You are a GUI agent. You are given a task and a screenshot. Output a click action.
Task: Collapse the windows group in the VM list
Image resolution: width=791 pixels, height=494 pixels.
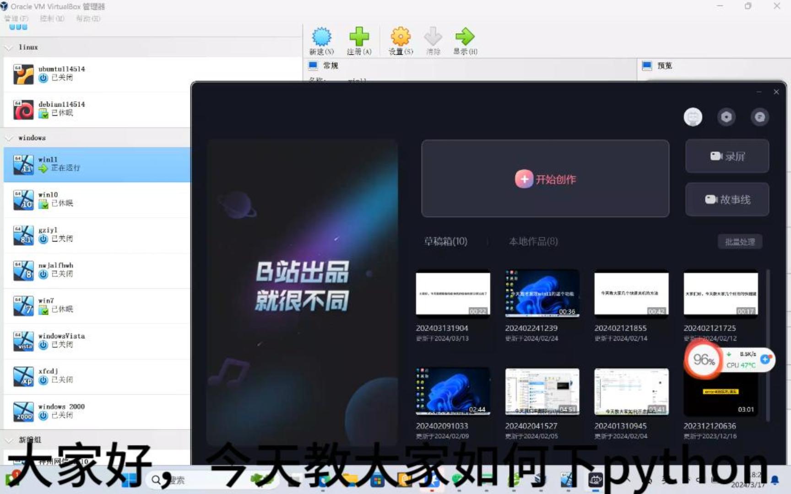click(x=9, y=138)
